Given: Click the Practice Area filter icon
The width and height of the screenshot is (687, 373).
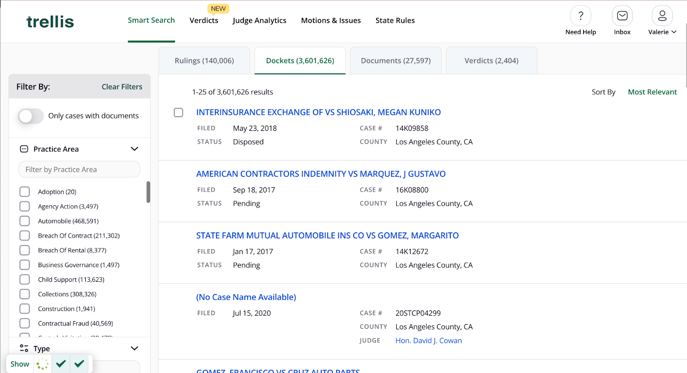Looking at the screenshot, I should (24, 149).
